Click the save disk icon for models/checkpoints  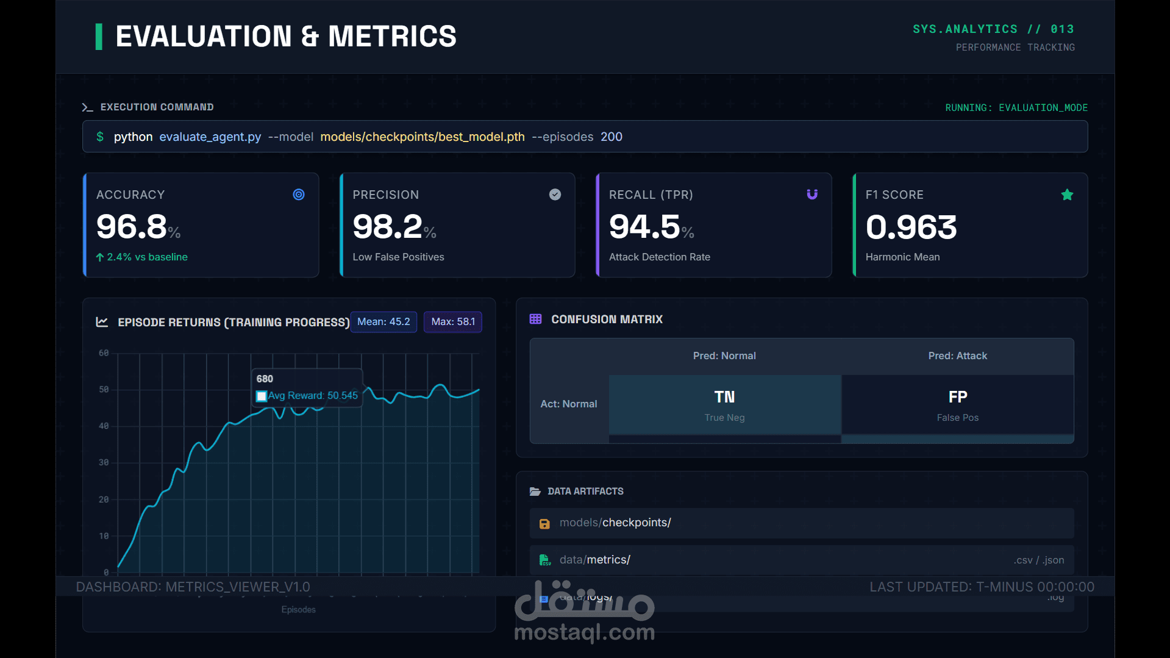544,524
